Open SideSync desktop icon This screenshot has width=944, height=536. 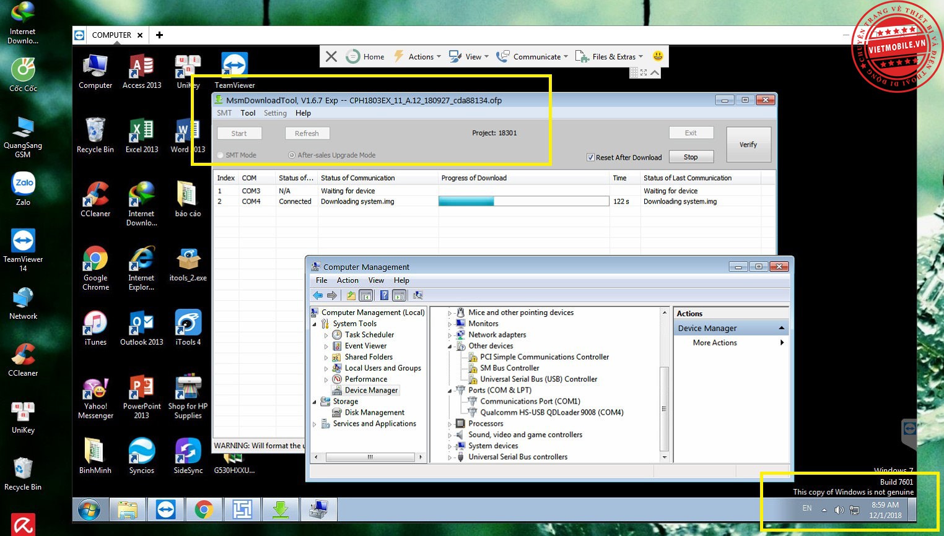[x=188, y=456]
